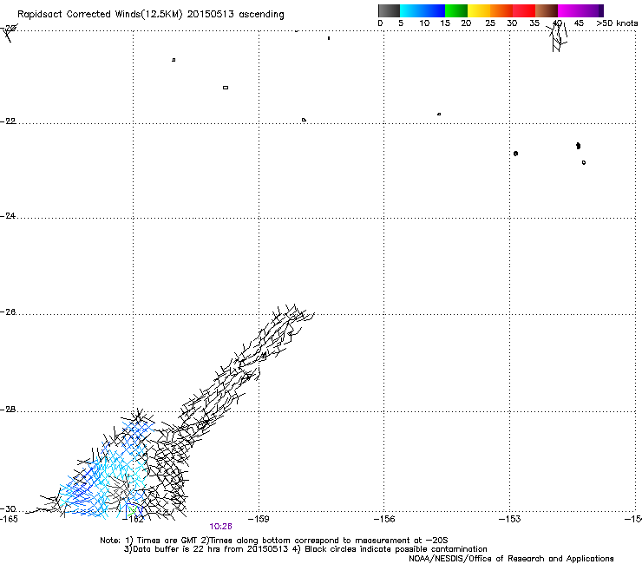Click the -28 latitude axis label
This screenshot has width=642, height=564.
click(x=8, y=410)
